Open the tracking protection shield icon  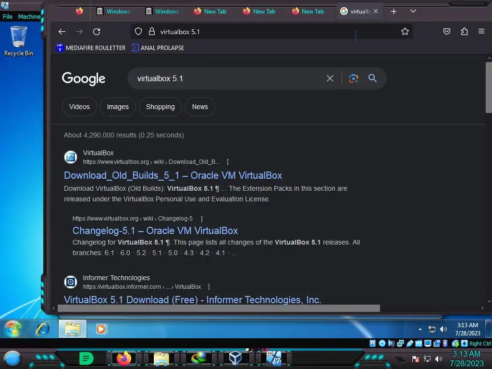138,31
